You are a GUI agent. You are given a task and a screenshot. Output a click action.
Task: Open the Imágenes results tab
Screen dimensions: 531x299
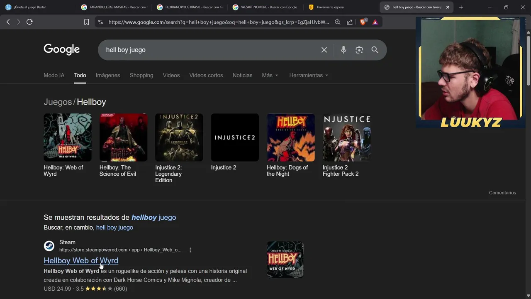coord(108,75)
